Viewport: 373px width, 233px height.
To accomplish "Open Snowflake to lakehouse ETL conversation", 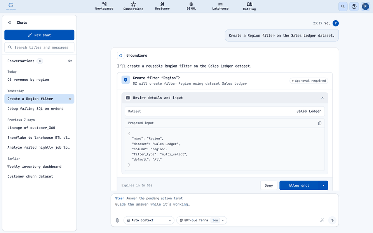I will pos(39,137).
